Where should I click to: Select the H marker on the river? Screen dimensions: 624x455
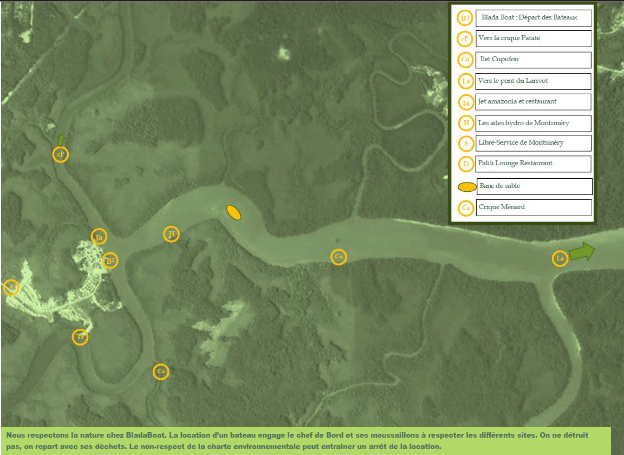171,234
